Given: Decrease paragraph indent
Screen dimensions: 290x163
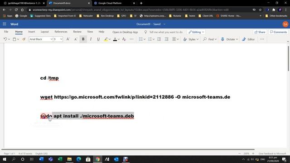Looking at the screenshot, I should click(159, 39).
